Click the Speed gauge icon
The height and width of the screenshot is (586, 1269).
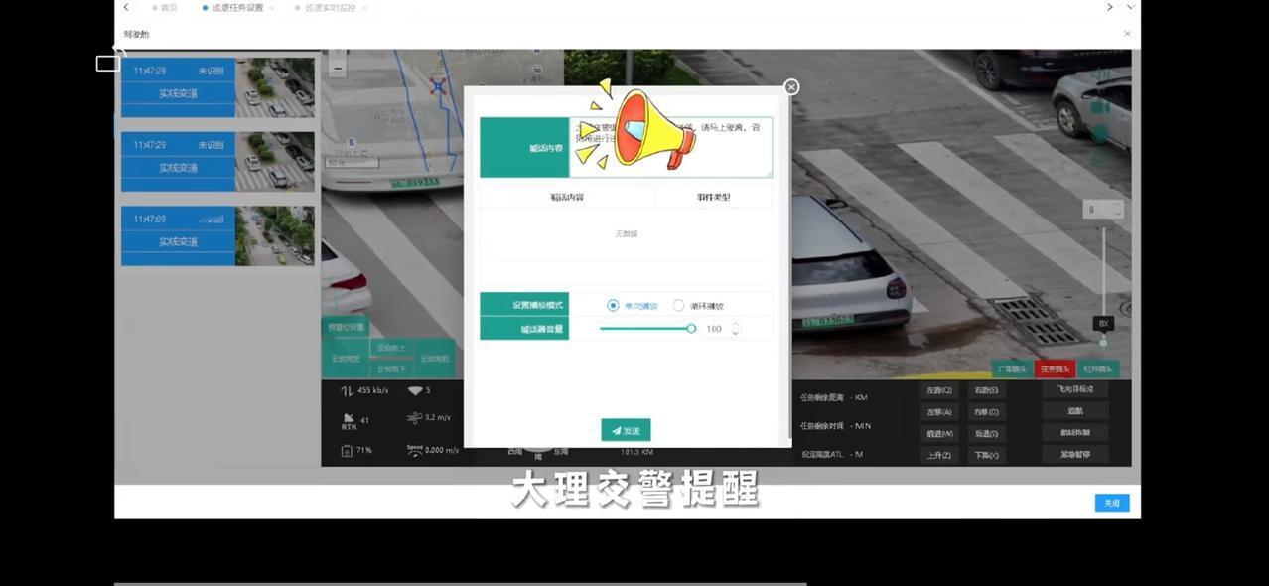tap(414, 450)
